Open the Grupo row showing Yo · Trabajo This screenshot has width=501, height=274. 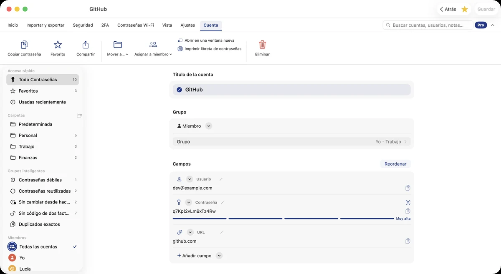291,142
